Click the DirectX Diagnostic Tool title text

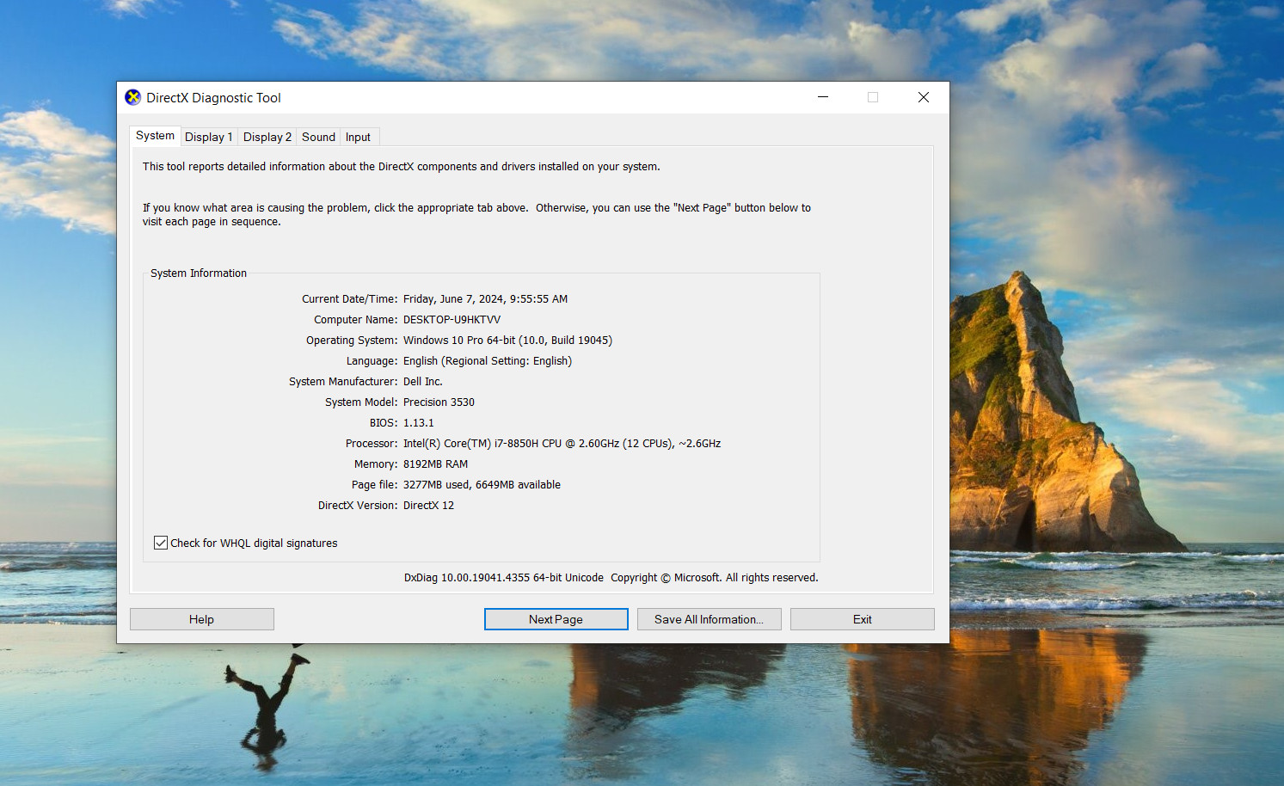click(x=213, y=98)
